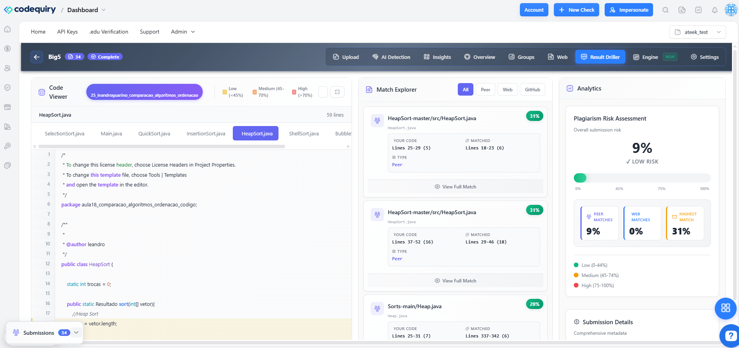Open the chart activity icon in top bar
The image size is (739, 348).
698,10
